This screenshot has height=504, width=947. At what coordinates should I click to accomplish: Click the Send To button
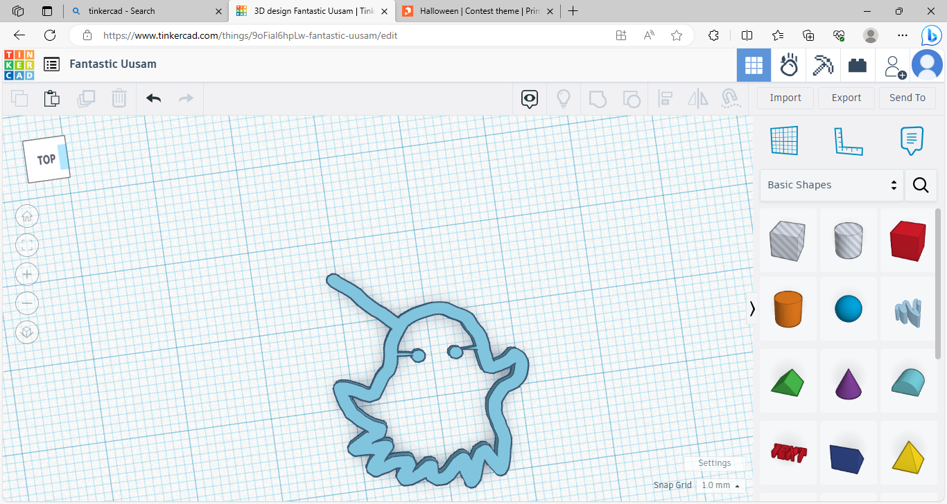pyautogui.click(x=907, y=98)
